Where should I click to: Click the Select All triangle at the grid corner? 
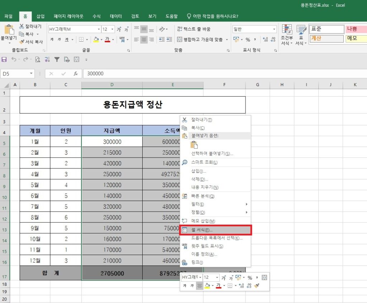(x=6, y=85)
